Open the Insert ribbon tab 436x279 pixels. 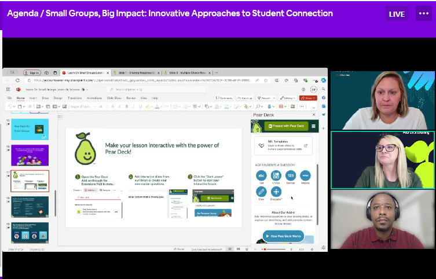pos(33,98)
